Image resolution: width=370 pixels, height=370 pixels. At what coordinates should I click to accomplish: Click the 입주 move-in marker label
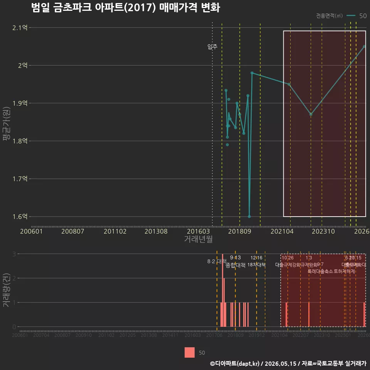(212, 47)
